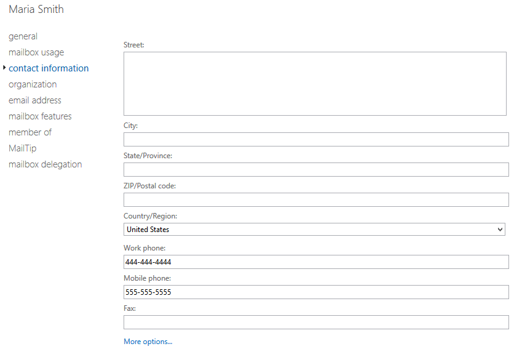Click the Work phone field
This screenshot has width=514, height=349.
click(x=316, y=262)
